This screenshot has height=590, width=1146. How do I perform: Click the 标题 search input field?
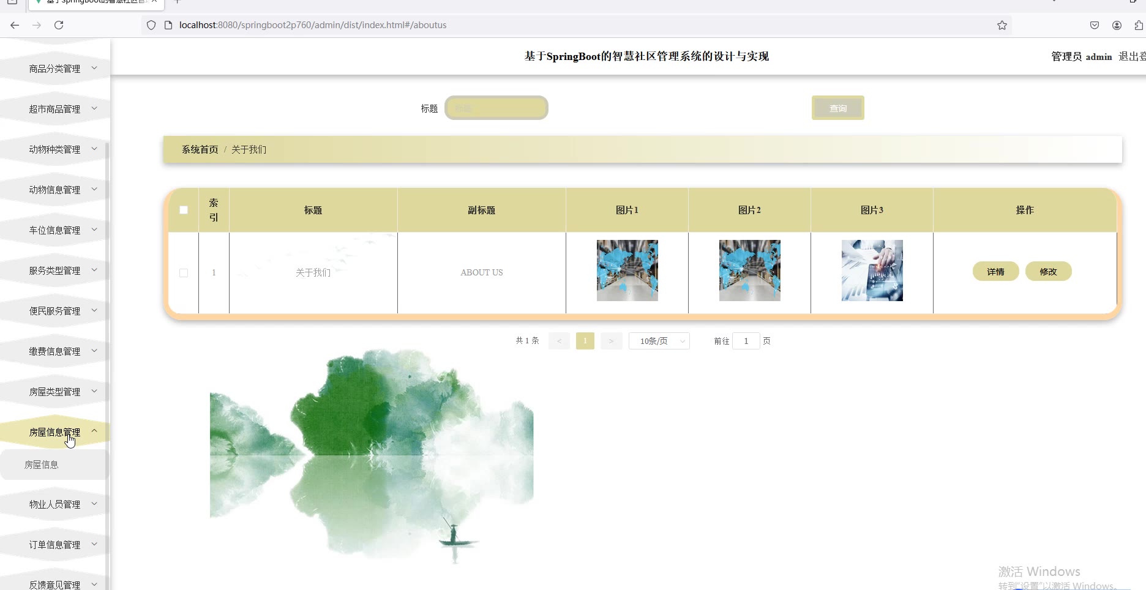tap(496, 108)
